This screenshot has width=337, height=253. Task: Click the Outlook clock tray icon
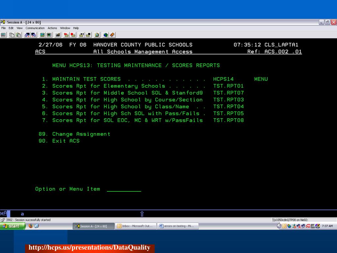pos(284,226)
